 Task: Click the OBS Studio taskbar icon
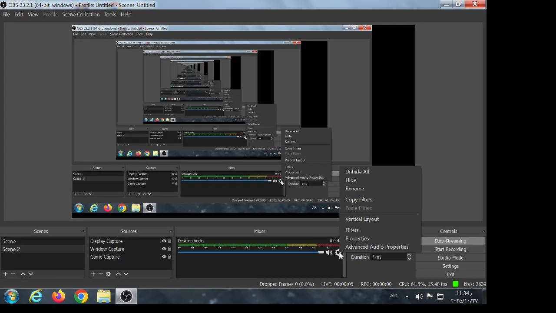click(x=126, y=296)
